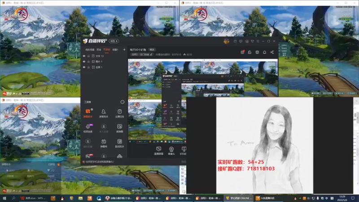Image resolution: width=359 pixels, height=202 pixels.
Task: Click the room number 6357618 text
Action: (x=176, y=54)
